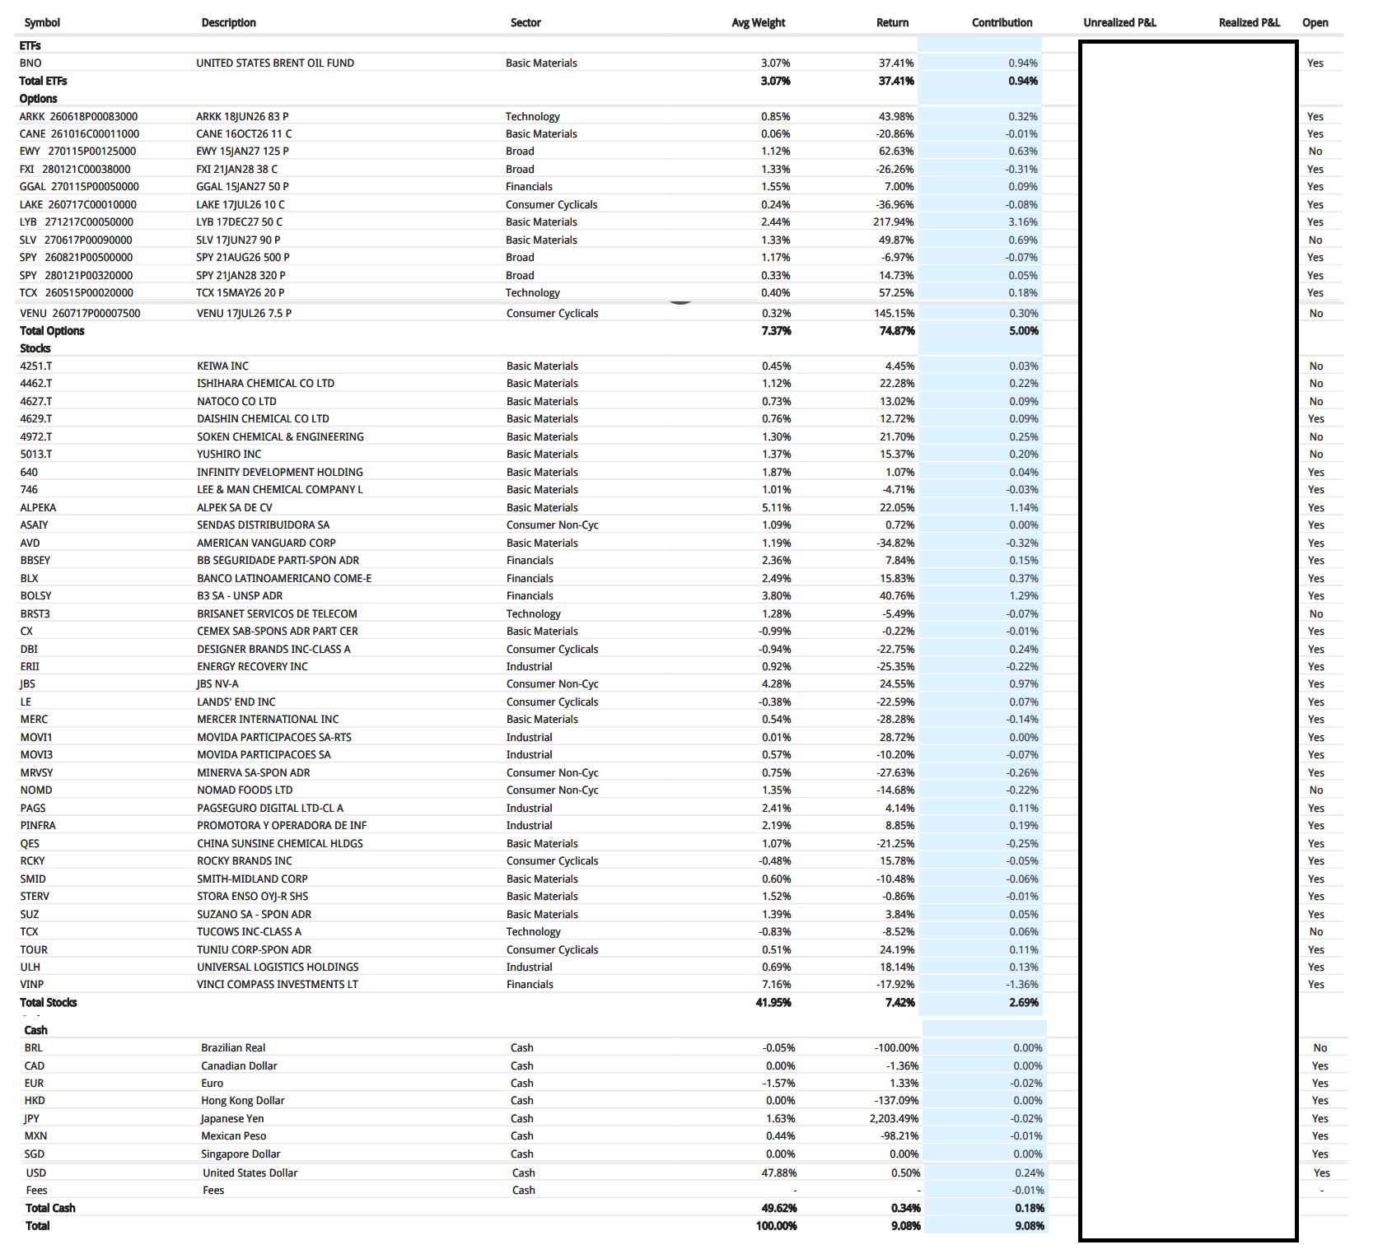The image size is (1378, 1254).
Task: Click the Yes indicator beside LYB 17DEC27 50 C
Action: tap(1315, 221)
